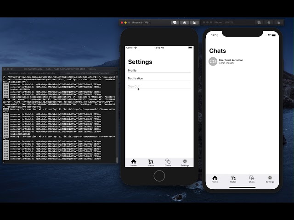Click the terminal window title bar text
Viewport: 294px width, 220px height.
[x=62, y=69]
